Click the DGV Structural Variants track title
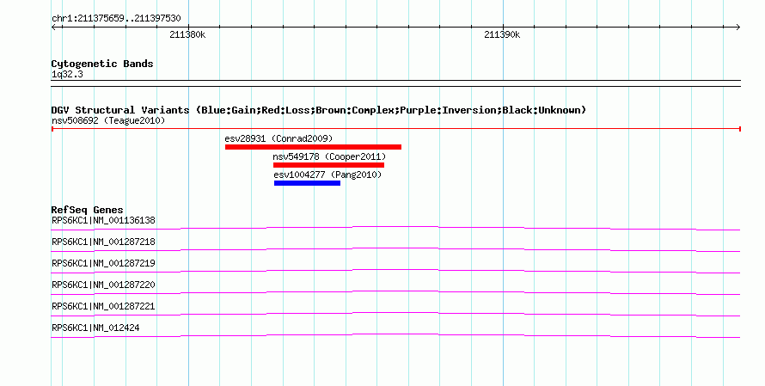This screenshot has height=386, width=765. point(319,110)
